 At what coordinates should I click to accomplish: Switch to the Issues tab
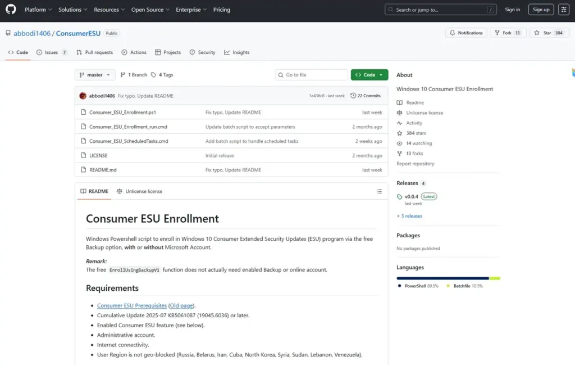click(52, 52)
